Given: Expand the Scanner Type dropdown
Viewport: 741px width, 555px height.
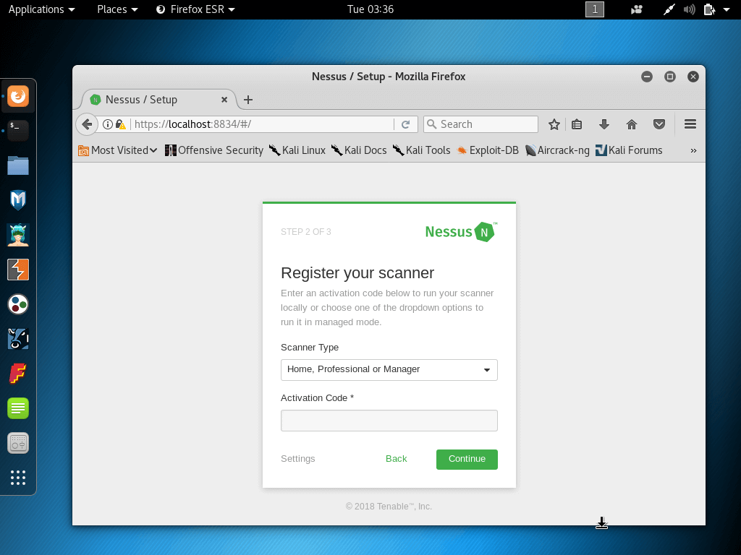Looking at the screenshot, I should [389, 369].
